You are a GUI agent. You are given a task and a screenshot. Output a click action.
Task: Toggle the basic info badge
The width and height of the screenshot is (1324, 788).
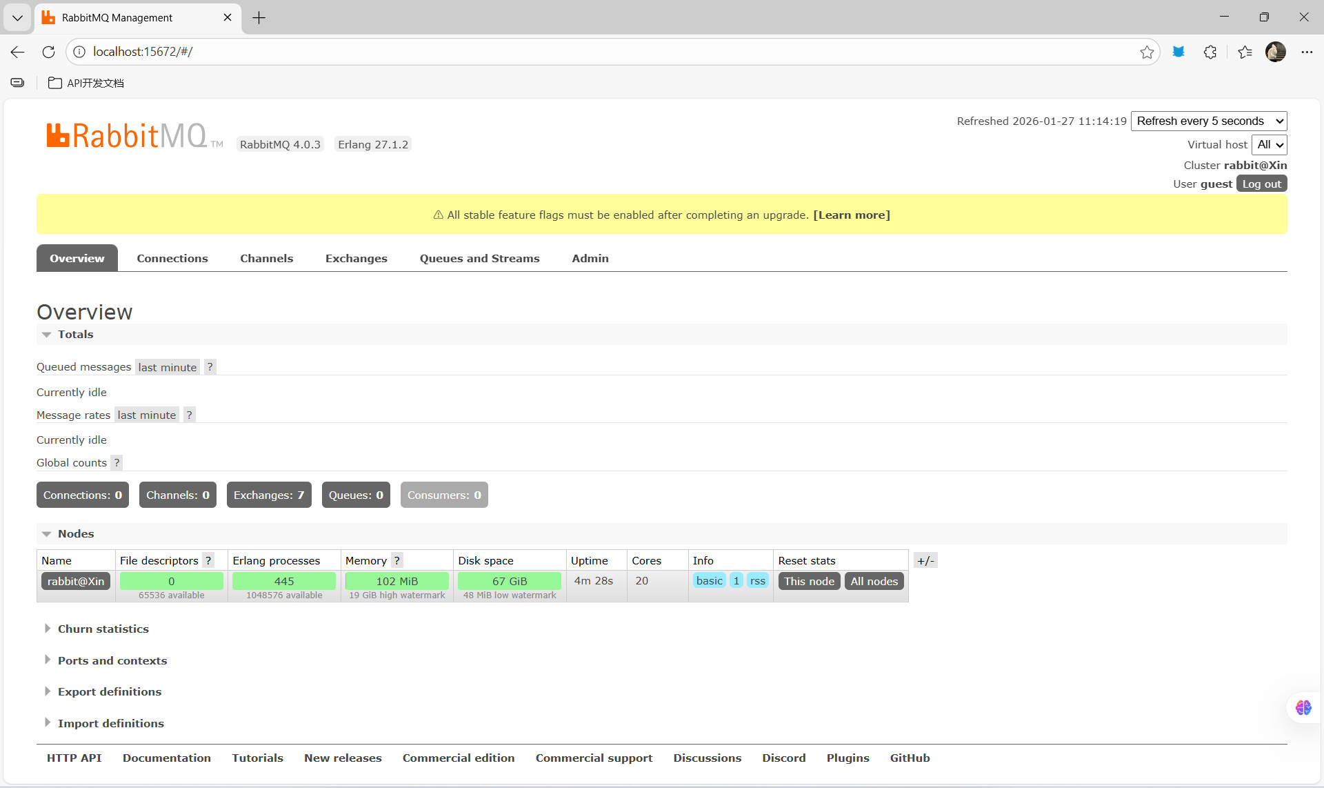(x=709, y=581)
